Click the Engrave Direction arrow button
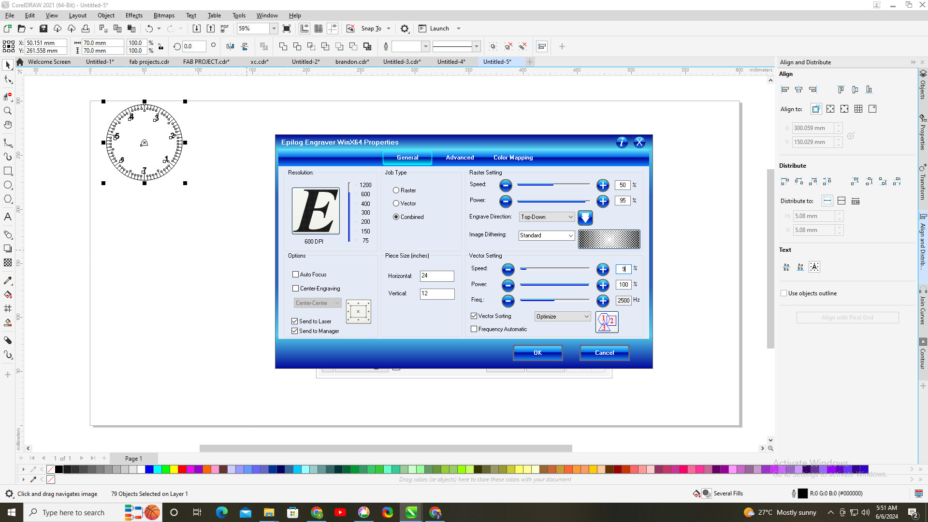The image size is (928, 522). click(x=585, y=217)
